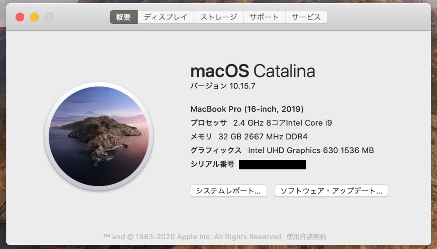This screenshot has width=437, height=249.
Task: Click the grayed-out zoom window button
Action: coord(49,17)
